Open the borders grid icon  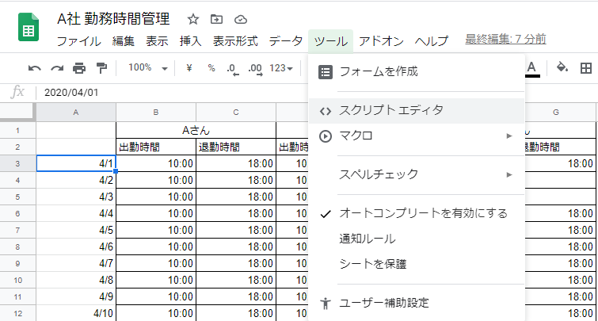[586, 68]
